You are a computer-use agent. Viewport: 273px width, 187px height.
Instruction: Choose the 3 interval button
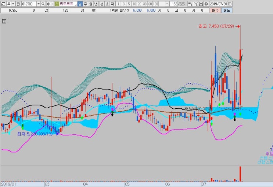[123, 4]
